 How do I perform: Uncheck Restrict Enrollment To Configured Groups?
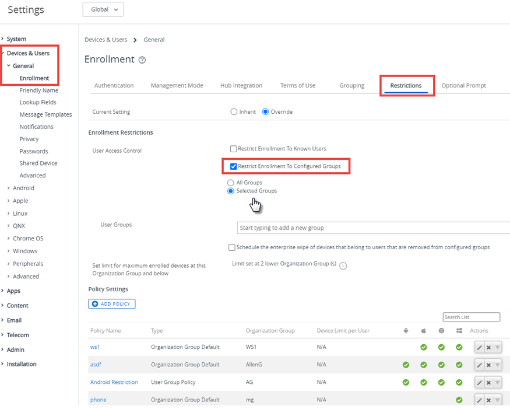(233, 166)
